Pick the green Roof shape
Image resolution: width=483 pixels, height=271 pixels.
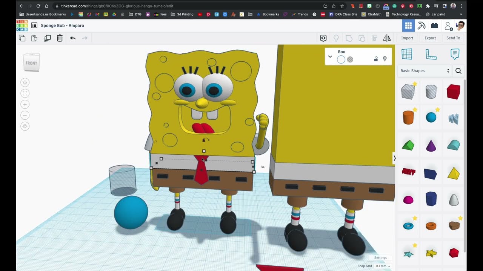coord(408,145)
